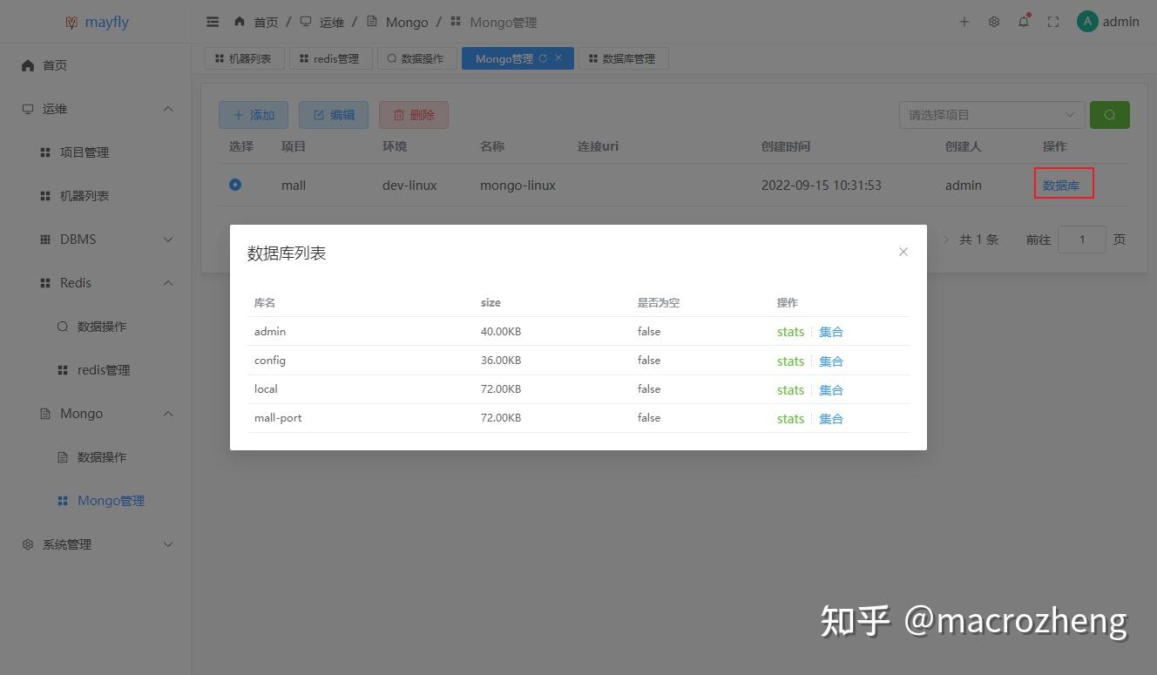Select the radio button for the mall row
The width and height of the screenshot is (1157, 675).
pos(234,185)
